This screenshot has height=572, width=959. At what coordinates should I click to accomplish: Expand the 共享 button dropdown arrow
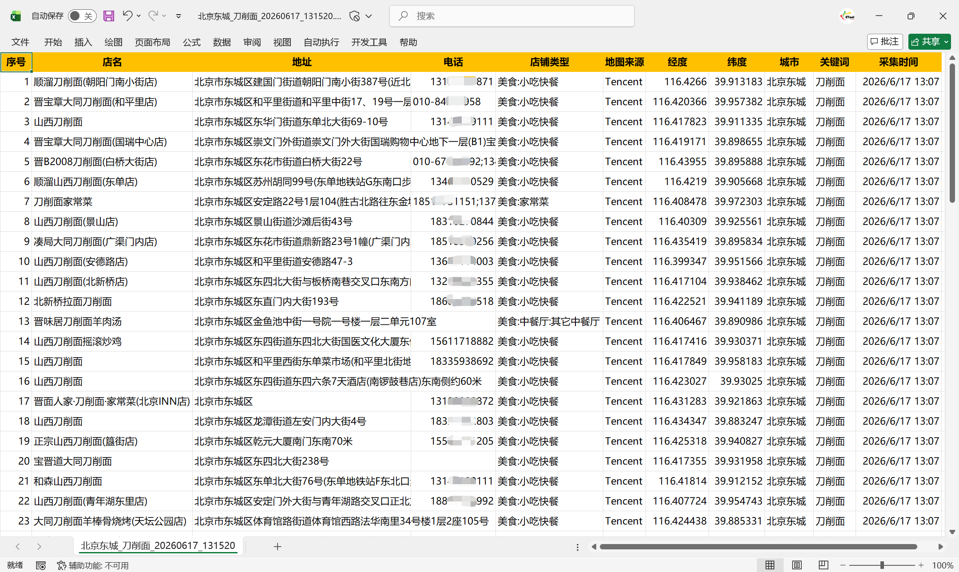point(946,42)
